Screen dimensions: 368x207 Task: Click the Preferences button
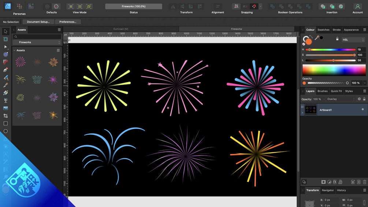tap(68, 22)
